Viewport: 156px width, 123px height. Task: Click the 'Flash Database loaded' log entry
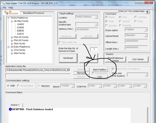tap(32, 109)
